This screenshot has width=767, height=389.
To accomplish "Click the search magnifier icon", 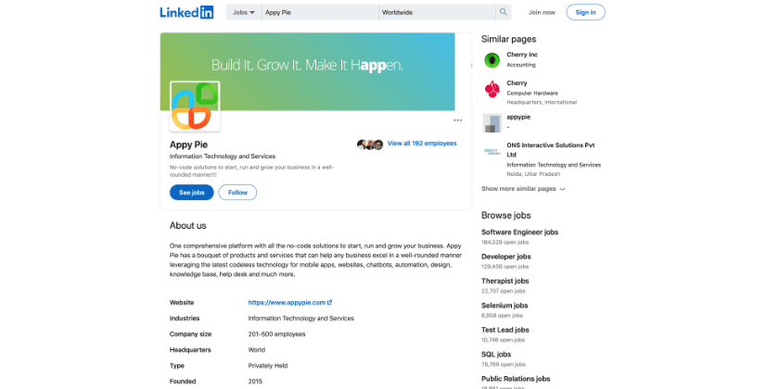I will [x=503, y=12].
